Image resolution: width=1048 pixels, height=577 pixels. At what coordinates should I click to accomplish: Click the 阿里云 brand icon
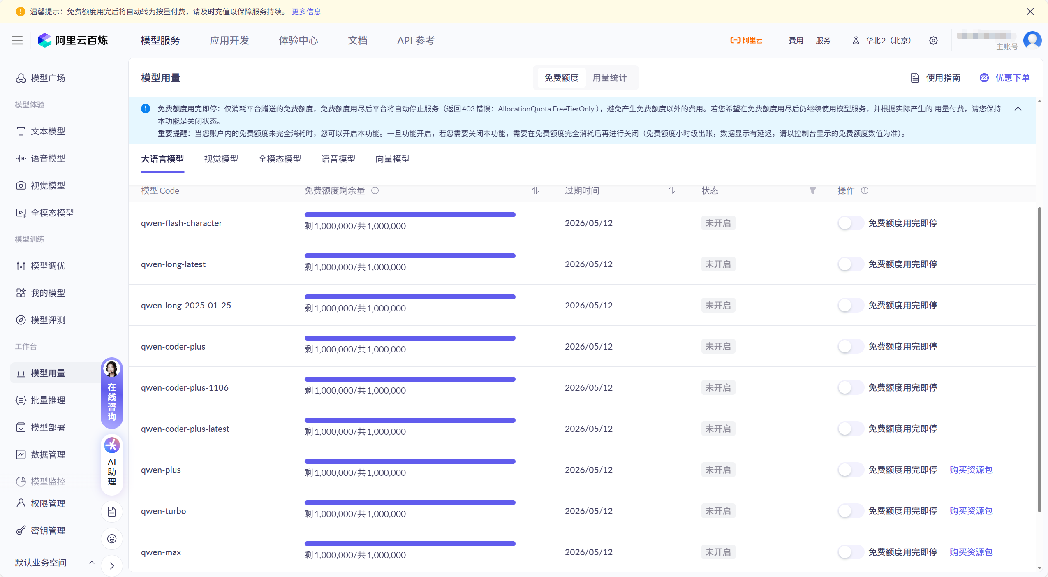pyautogui.click(x=746, y=40)
